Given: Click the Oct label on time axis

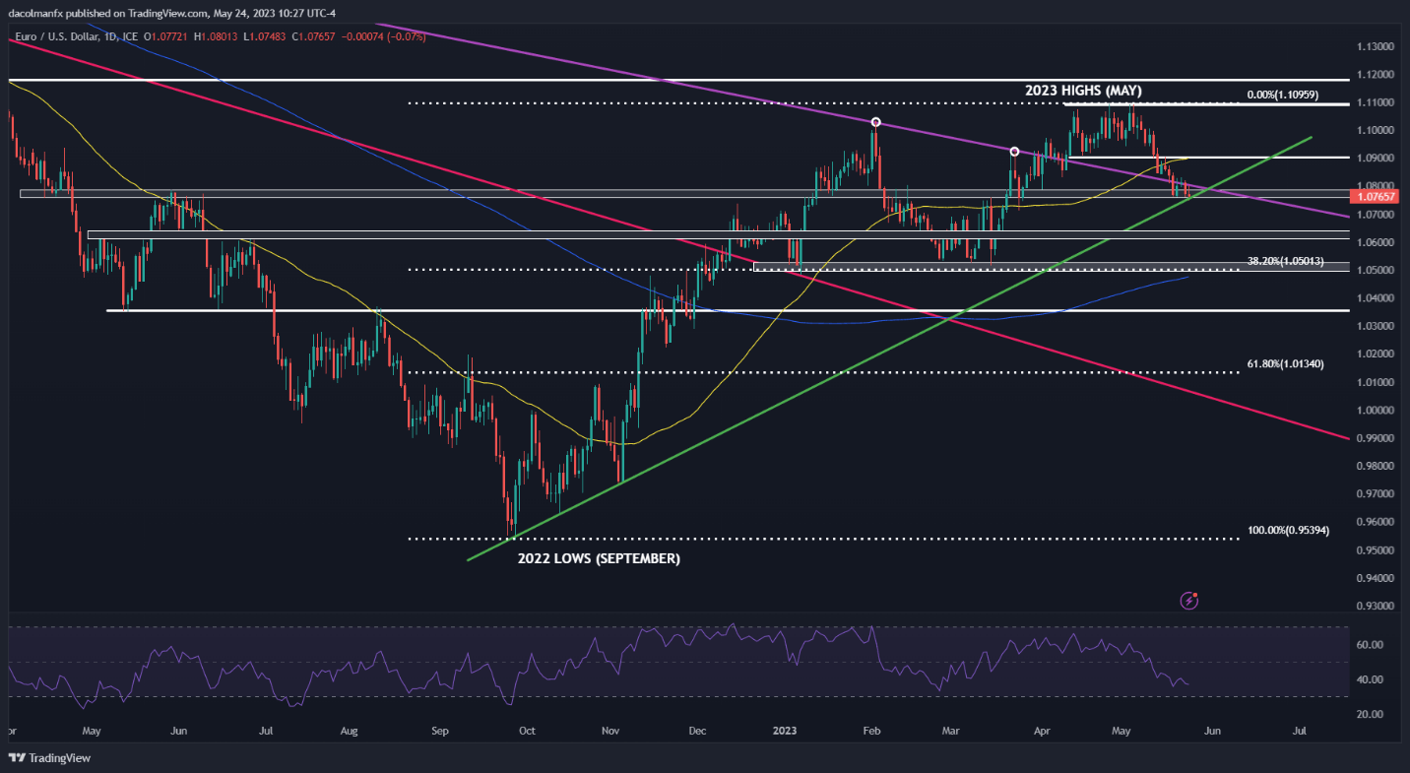Looking at the screenshot, I should [x=527, y=732].
